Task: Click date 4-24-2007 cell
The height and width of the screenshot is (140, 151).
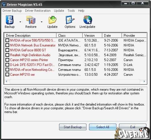Action: pyautogui.click(x=111, y=75)
